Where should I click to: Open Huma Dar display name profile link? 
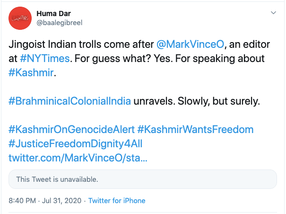click(54, 13)
